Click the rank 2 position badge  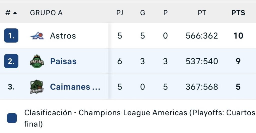click(x=11, y=61)
